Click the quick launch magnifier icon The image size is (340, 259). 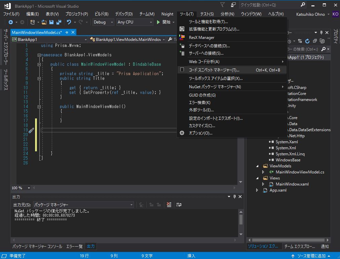point(303,5)
